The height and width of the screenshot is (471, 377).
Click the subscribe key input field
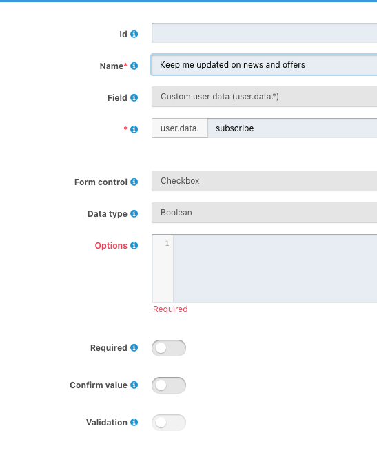(292, 128)
